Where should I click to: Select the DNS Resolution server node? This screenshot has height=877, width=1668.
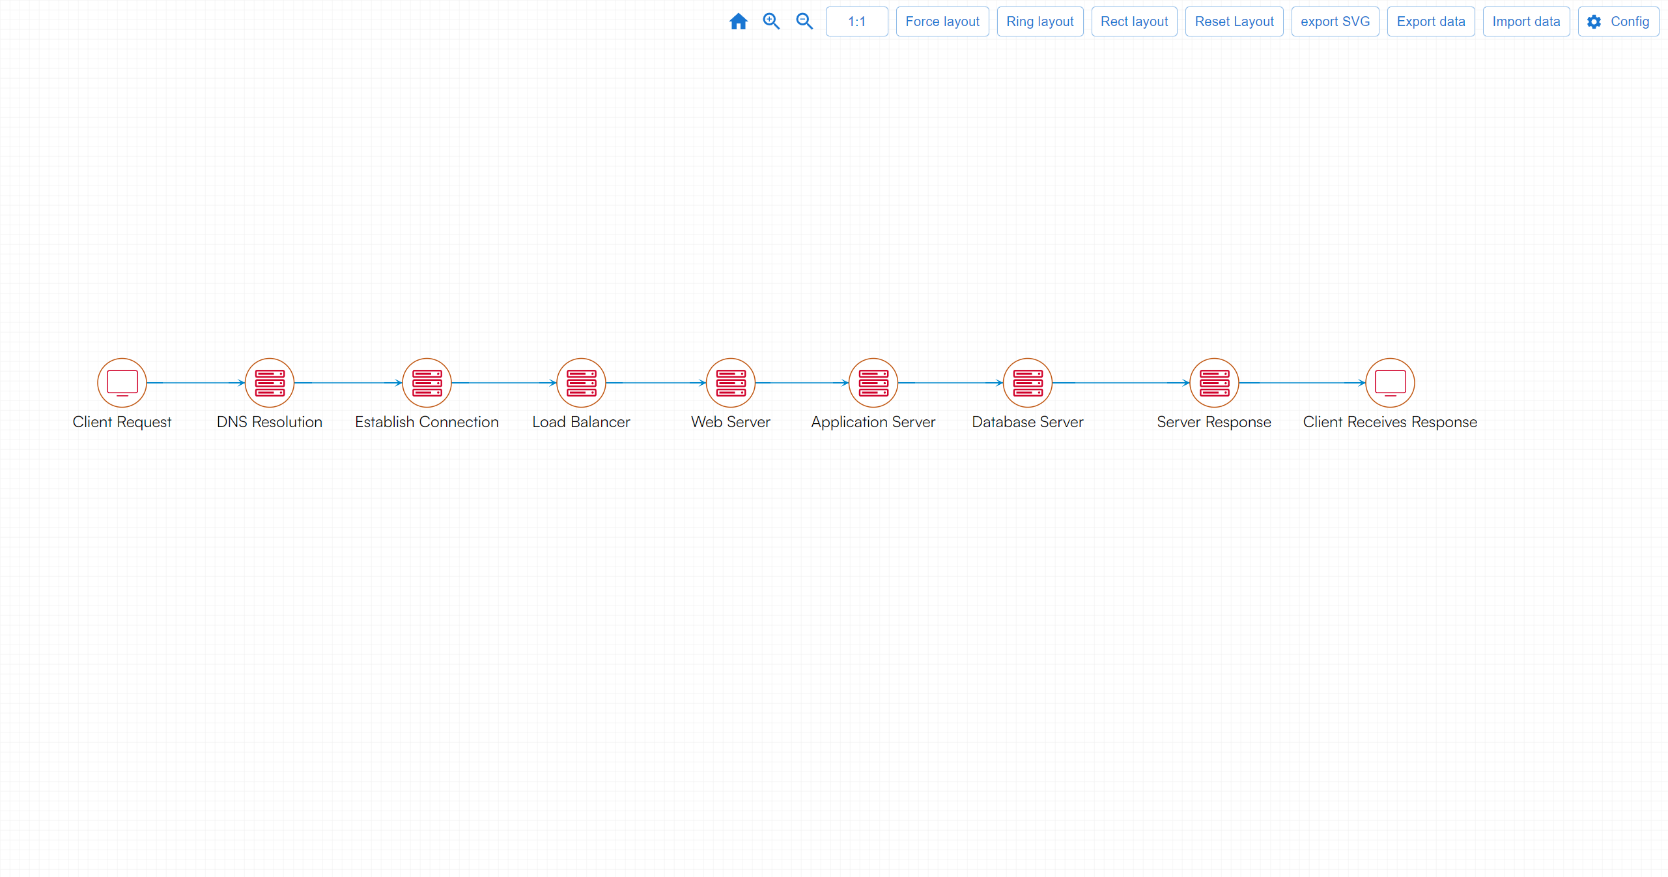pyautogui.click(x=270, y=383)
